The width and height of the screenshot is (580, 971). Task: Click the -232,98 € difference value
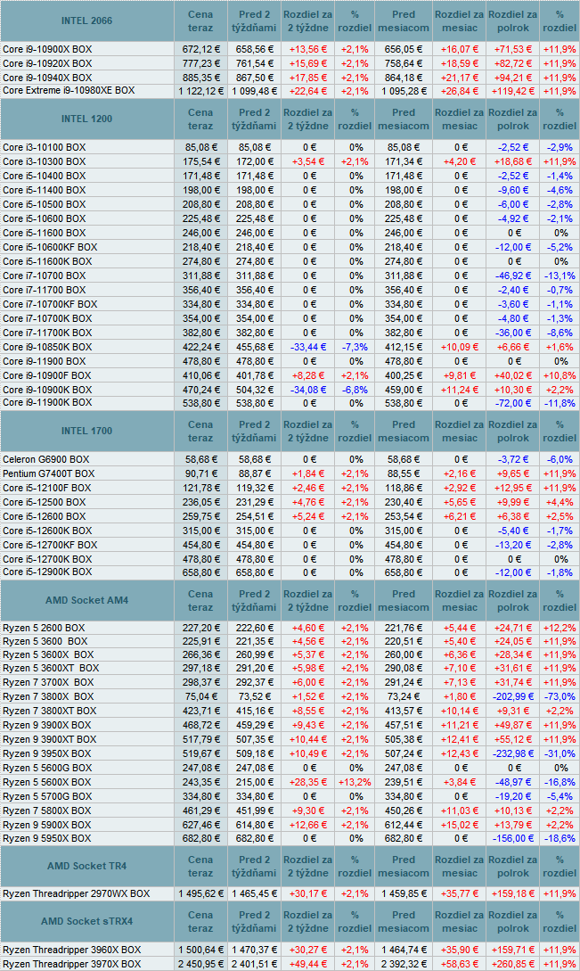click(513, 753)
